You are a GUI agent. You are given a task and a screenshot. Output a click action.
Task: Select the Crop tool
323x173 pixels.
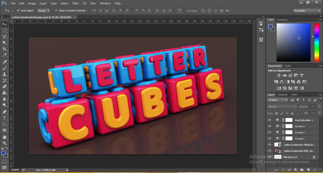coord(5,49)
